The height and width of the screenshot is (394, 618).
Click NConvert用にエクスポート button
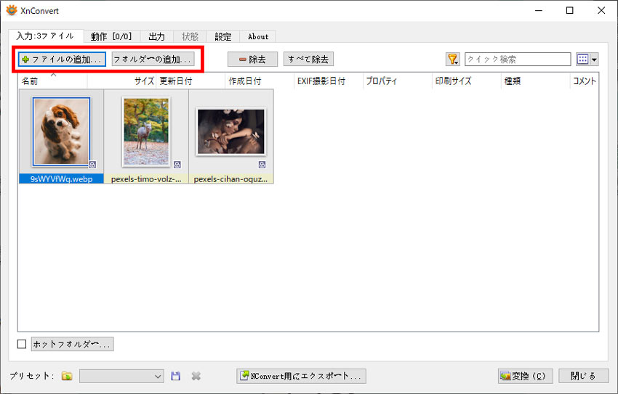tap(301, 376)
